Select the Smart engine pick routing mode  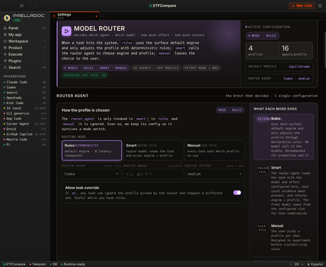153,150
